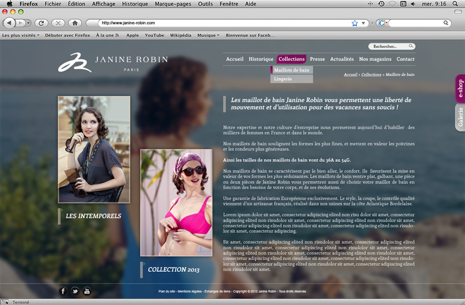Open the search engine selector (Google icon)

(x=382, y=23)
